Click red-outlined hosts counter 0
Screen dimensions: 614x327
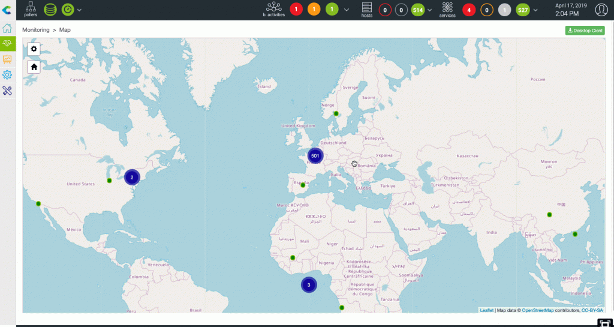coord(385,10)
